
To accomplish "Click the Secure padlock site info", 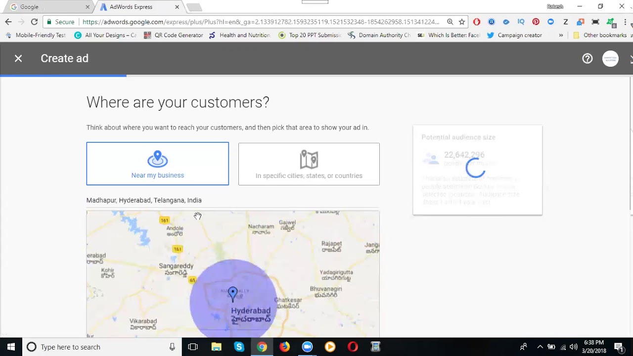I will point(59,22).
